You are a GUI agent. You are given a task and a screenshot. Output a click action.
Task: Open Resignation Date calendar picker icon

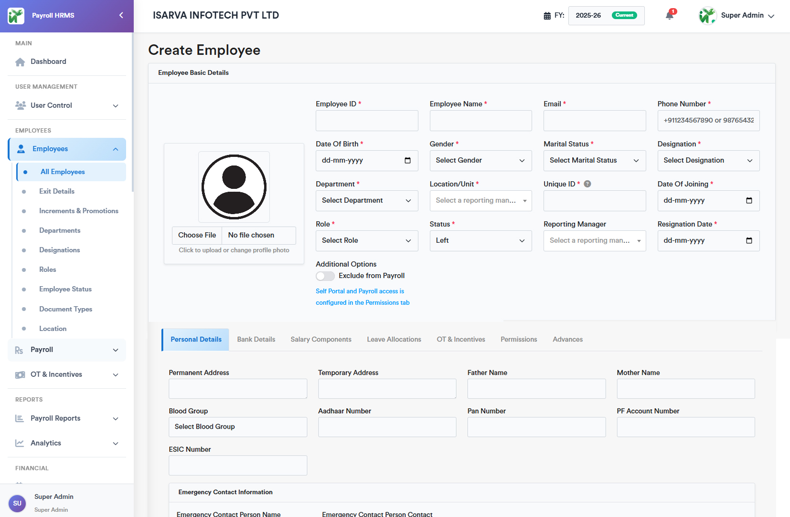[749, 241]
